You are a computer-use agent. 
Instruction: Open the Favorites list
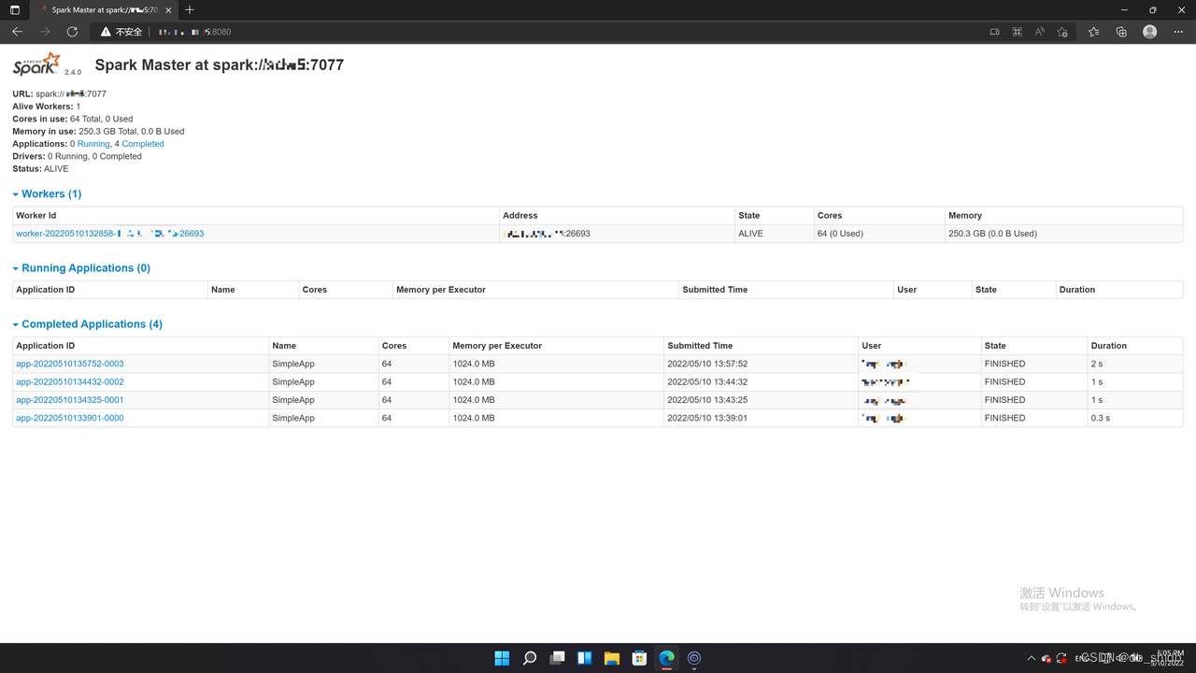coord(1093,32)
